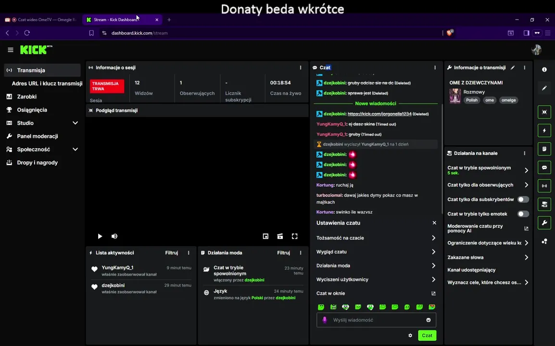The width and height of the screenshot is (555, 346).
Task: Toggle the wrench widget icon in the right sidebar
Action: [544, 222]
